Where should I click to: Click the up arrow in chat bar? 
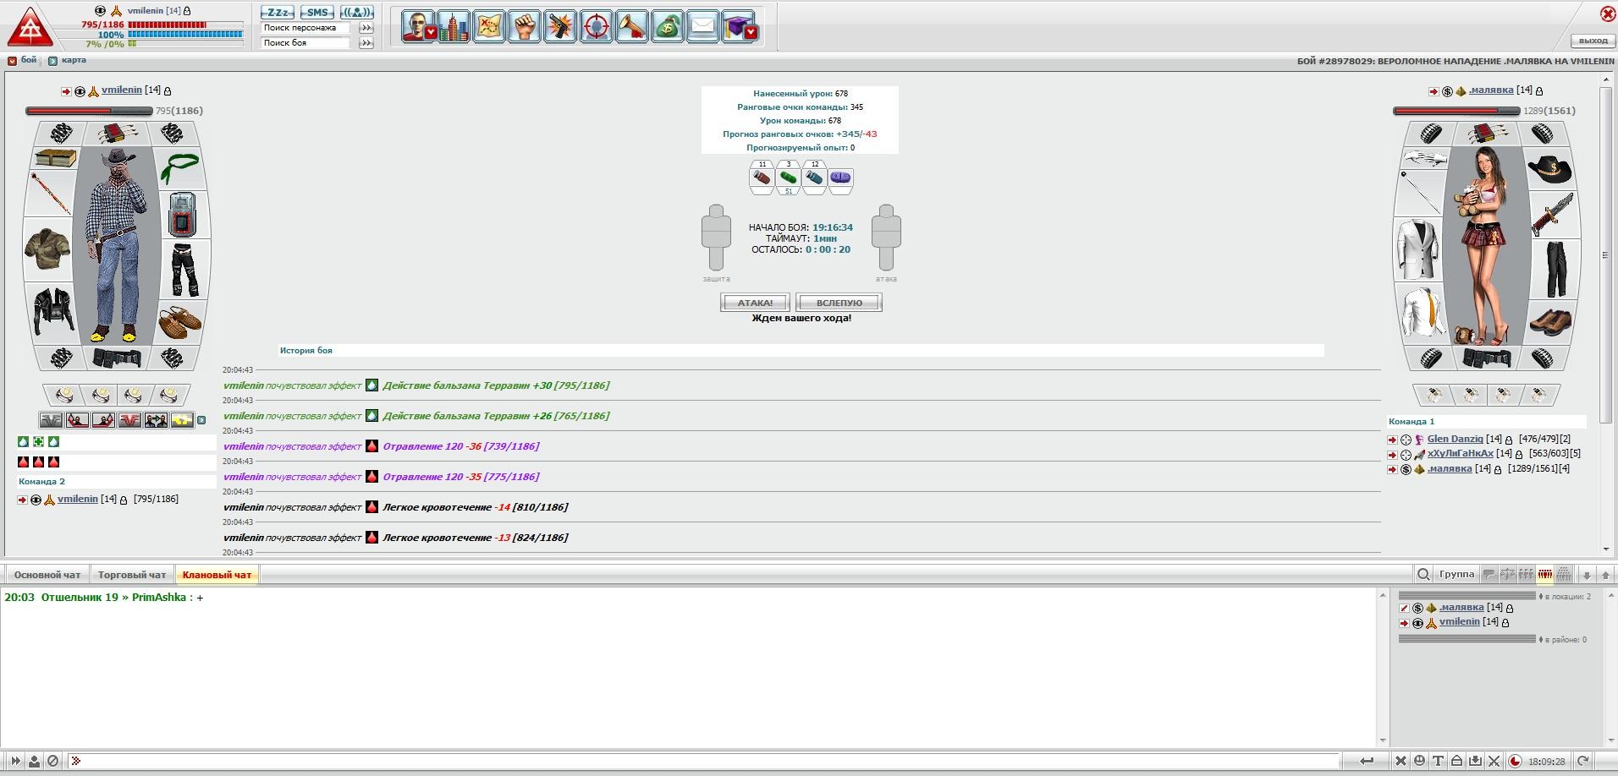click(1605, 575)
